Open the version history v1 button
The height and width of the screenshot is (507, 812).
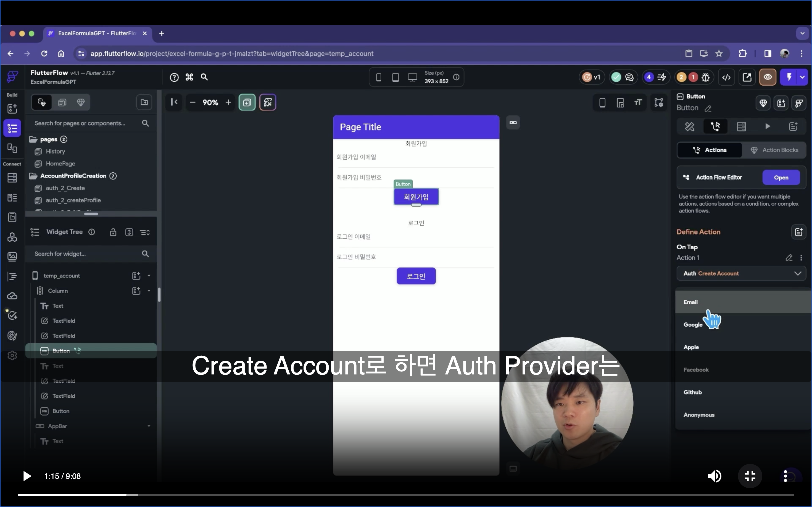click(x=592, y=77)
